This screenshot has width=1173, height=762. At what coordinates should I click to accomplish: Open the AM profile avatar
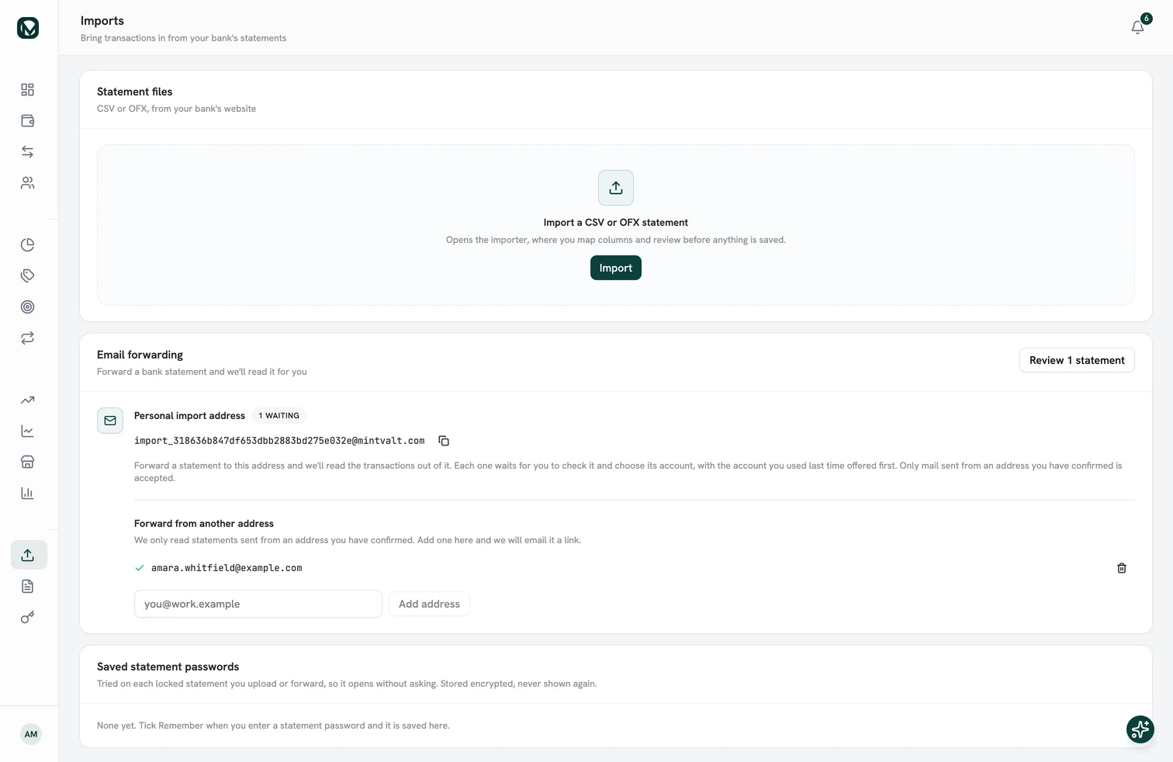[x=31, y=734]
